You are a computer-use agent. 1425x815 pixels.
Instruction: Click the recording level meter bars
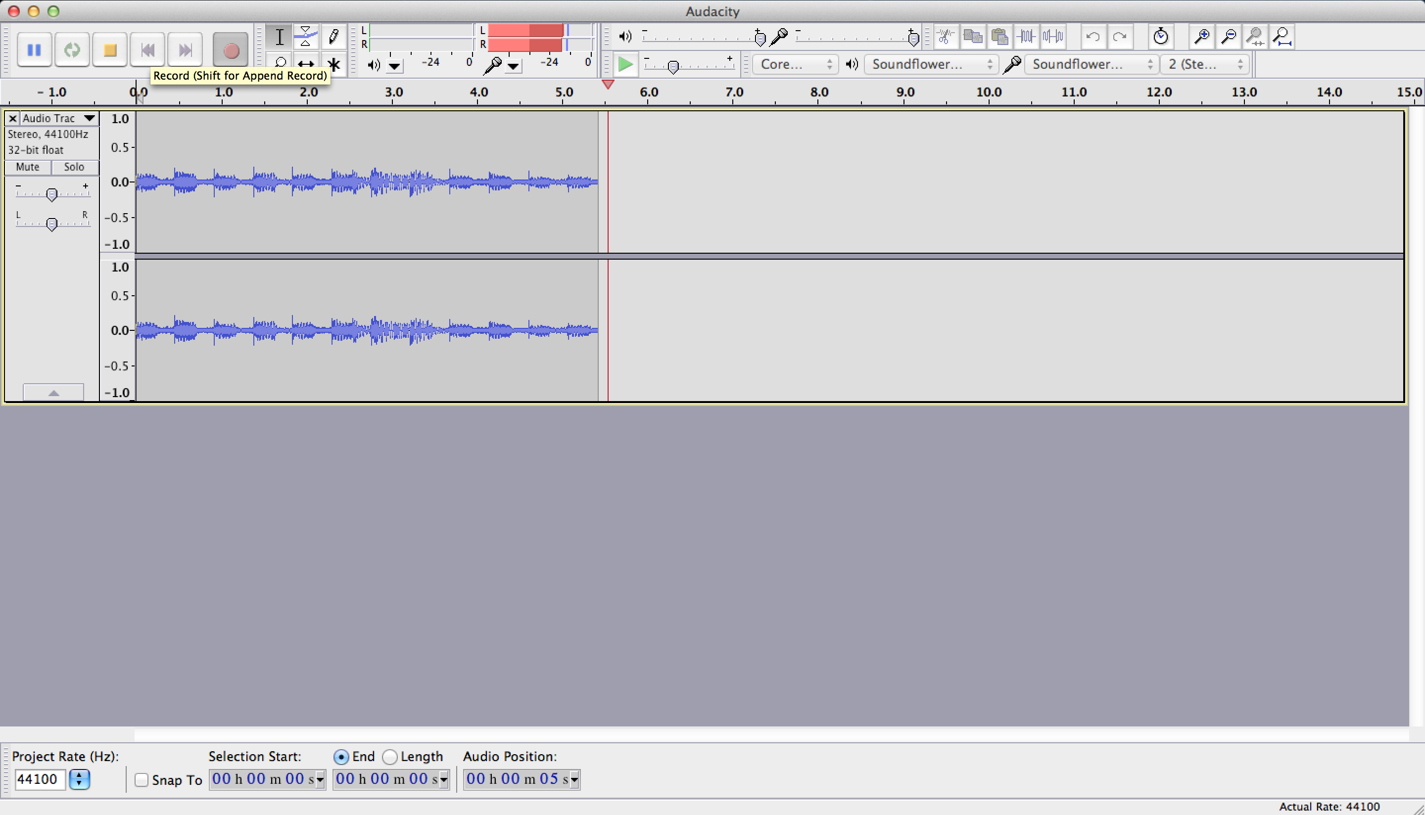click(x=539, y=38)
